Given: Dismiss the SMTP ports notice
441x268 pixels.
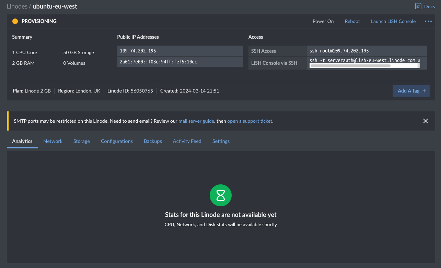Looking at the screenshot, I should [x=426, y=121].
